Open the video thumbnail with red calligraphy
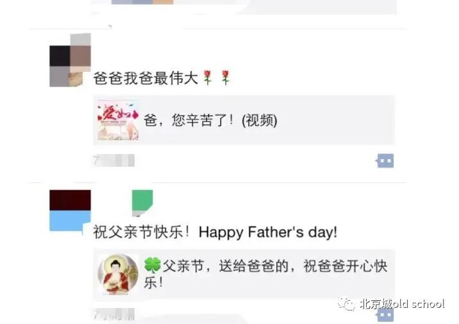The height and width of the screenshot is (324, 459). (118, 120)
